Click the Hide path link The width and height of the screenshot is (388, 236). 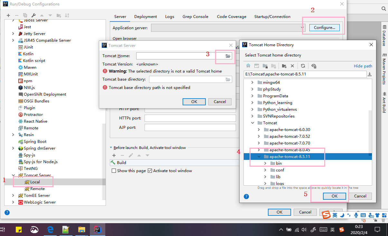coord(363,66)
